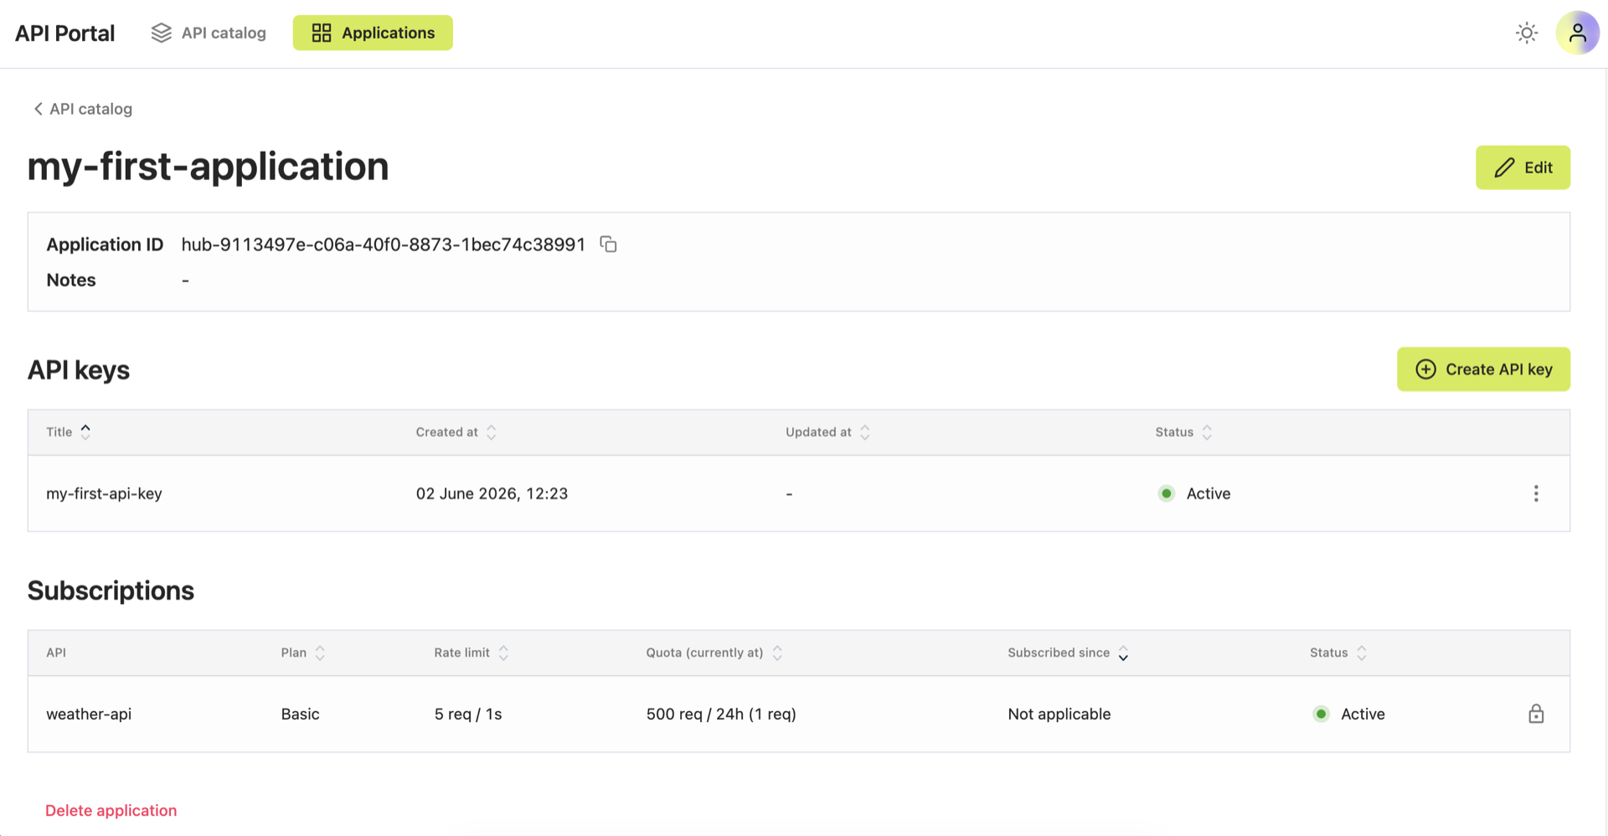
Task: Go to the API catalog tab
Action: click(x=209, y=33)
